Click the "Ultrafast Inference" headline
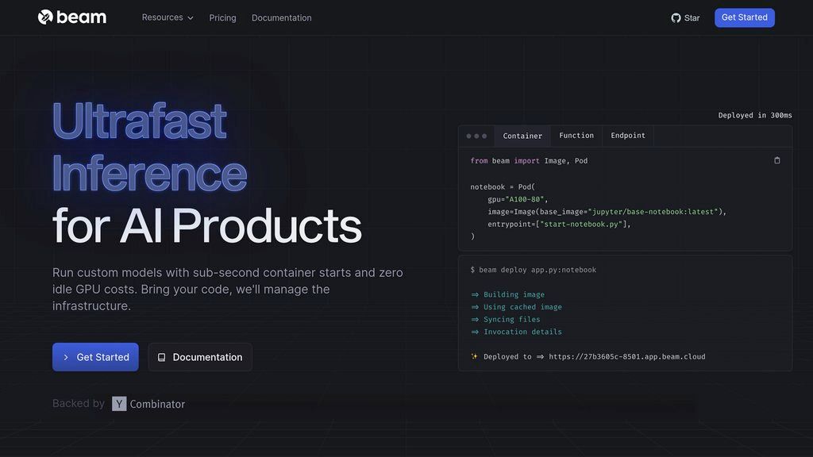 point(149,147)
